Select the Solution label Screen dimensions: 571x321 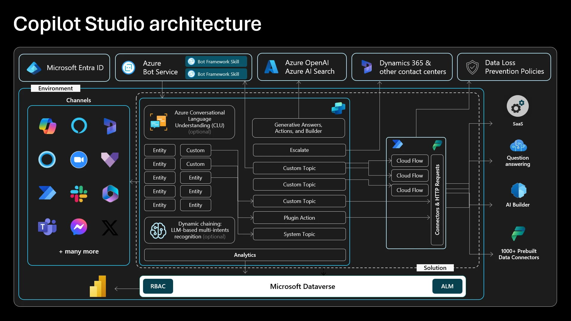435,267
